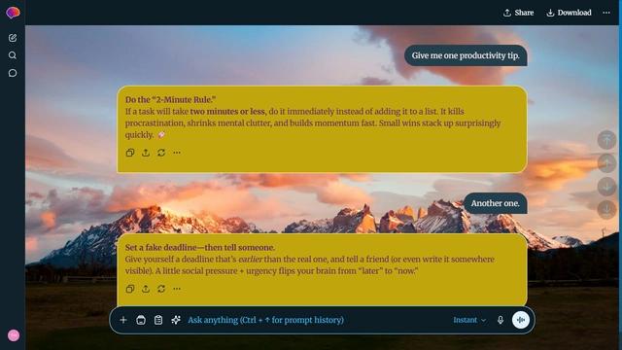The width and height of the screenshot is (622, 350).
Task: Expand the Instant model dropdown
Action: (x=469, y=320)
